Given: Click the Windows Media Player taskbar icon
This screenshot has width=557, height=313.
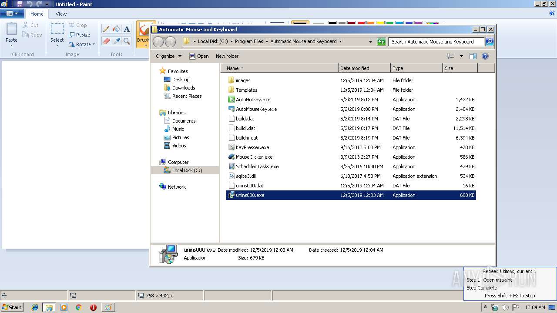Looking at the screenshot, I should coord(64,307).
